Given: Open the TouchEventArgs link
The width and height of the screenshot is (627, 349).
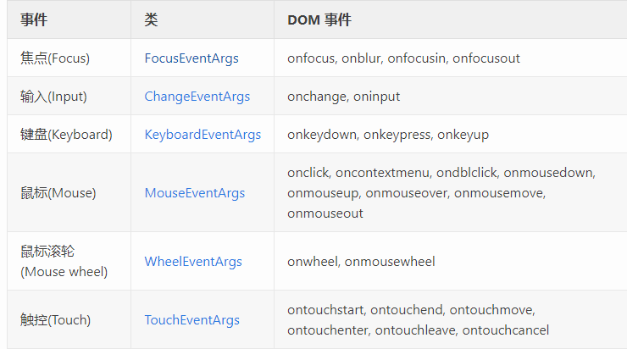Looking at the screenshot, I should click(192, 320).
